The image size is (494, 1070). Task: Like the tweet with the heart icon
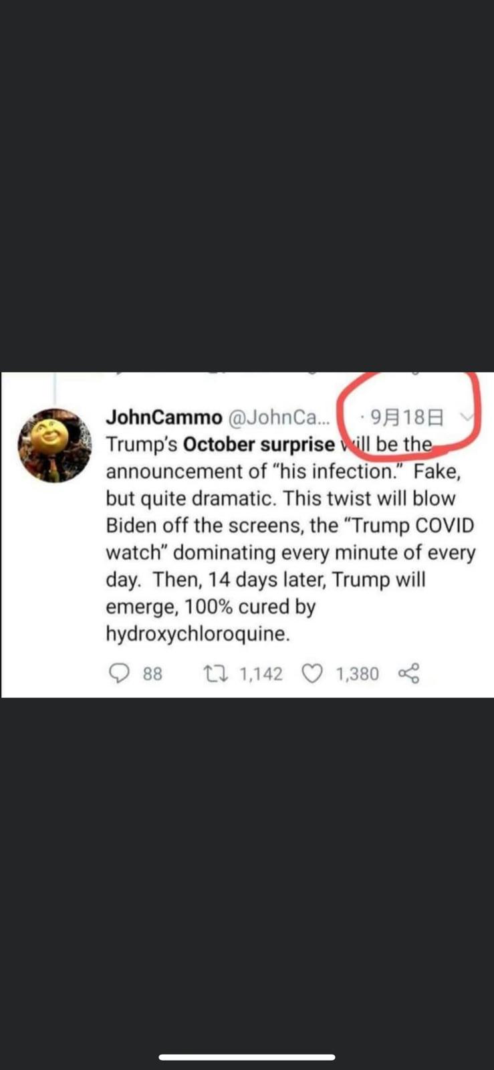[x=312, y=673]
